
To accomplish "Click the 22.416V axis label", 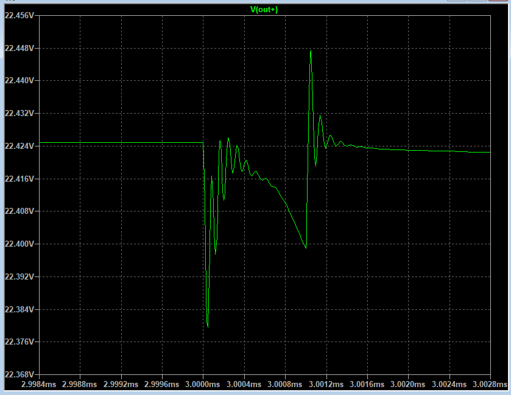I will point(19,179).
